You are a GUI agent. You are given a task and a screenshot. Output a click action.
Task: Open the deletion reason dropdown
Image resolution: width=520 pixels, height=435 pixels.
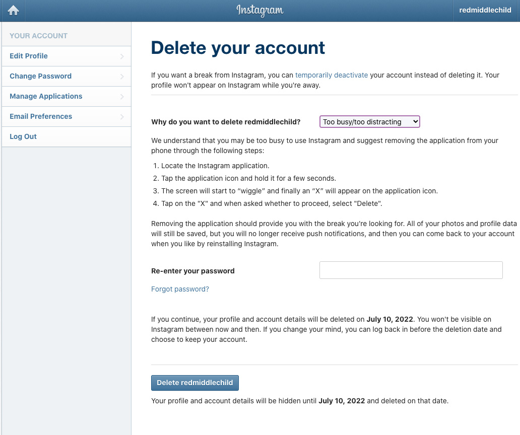click(370, 122)
